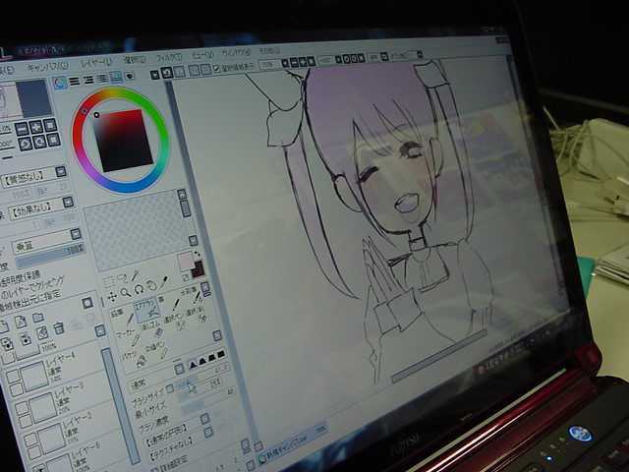Open the ビュー(V) menu
The width and height of the screenshot is (629, 472).
coord(201,54)
